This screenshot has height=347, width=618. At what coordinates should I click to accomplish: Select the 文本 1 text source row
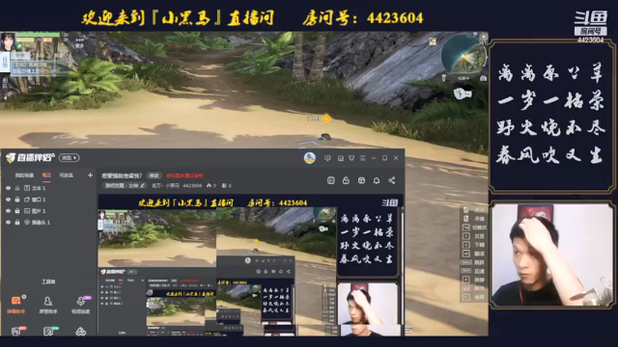point(49,188)
